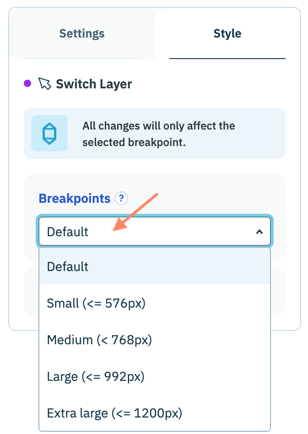
Task: Click the breakpoint info message text
Action: (x=158, y=134)
